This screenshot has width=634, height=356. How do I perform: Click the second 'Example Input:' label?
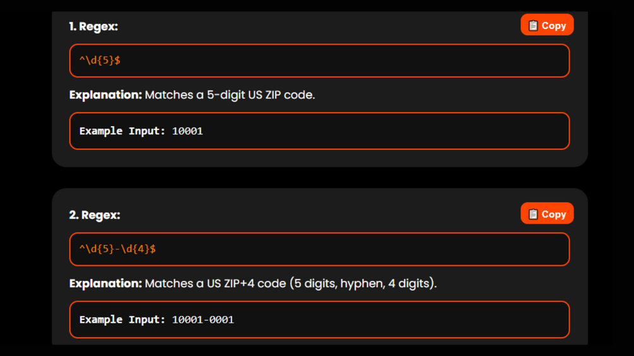(122, 319)
